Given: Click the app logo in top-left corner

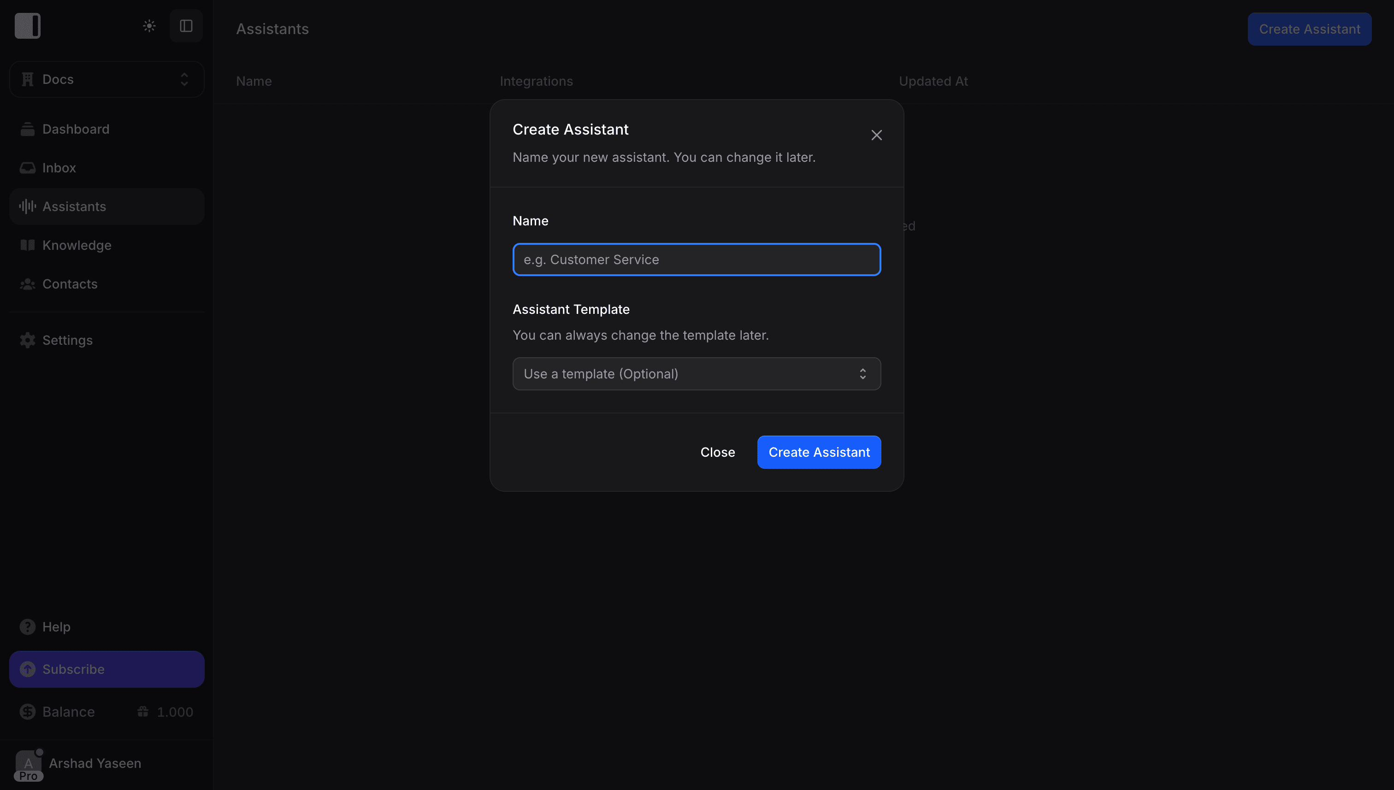Looking at the screenshot, I should [x=27, y=25].
